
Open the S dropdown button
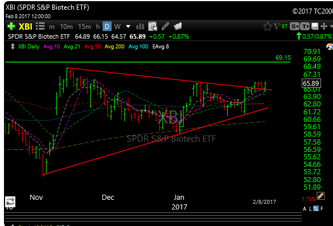click(294, 26)
